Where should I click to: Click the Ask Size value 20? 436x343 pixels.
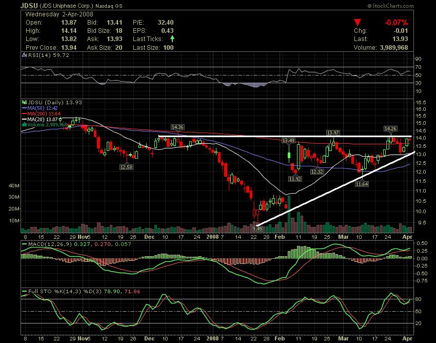118,48
